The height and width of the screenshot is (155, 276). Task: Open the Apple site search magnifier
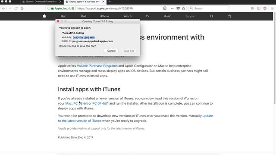coord(212,16)
